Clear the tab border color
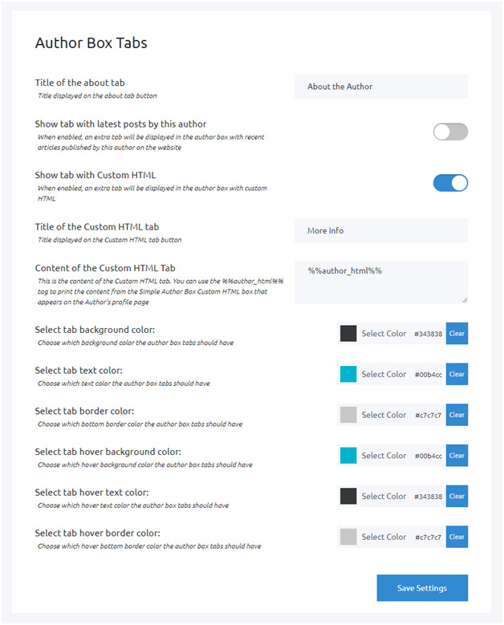The image size is (504, 625). pos(457,415)
